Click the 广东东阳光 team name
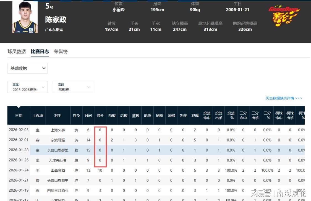The image size is (311, 201). pyautogui.click(x=54, y=29)
